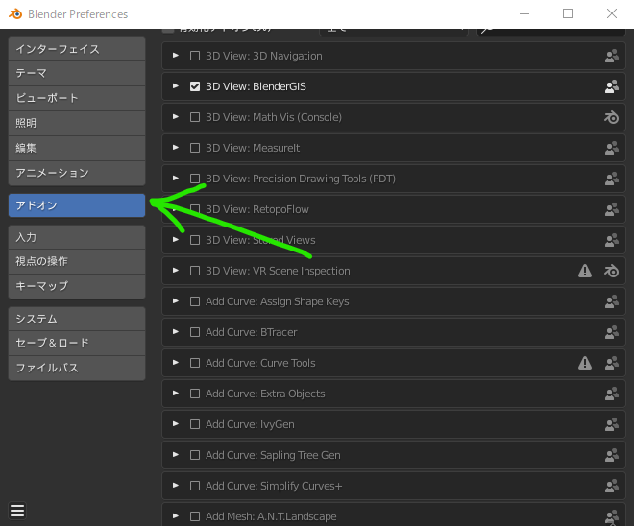Viewport: 634px width, 526px height.
Task: Click the "Add Mesh: A.N.T.Landscape" label
Action: tap(271, 516)
